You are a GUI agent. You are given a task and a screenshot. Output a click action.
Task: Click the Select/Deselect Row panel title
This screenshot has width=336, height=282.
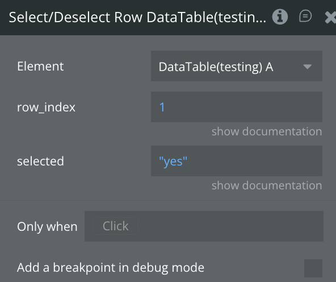pos(137,17)
